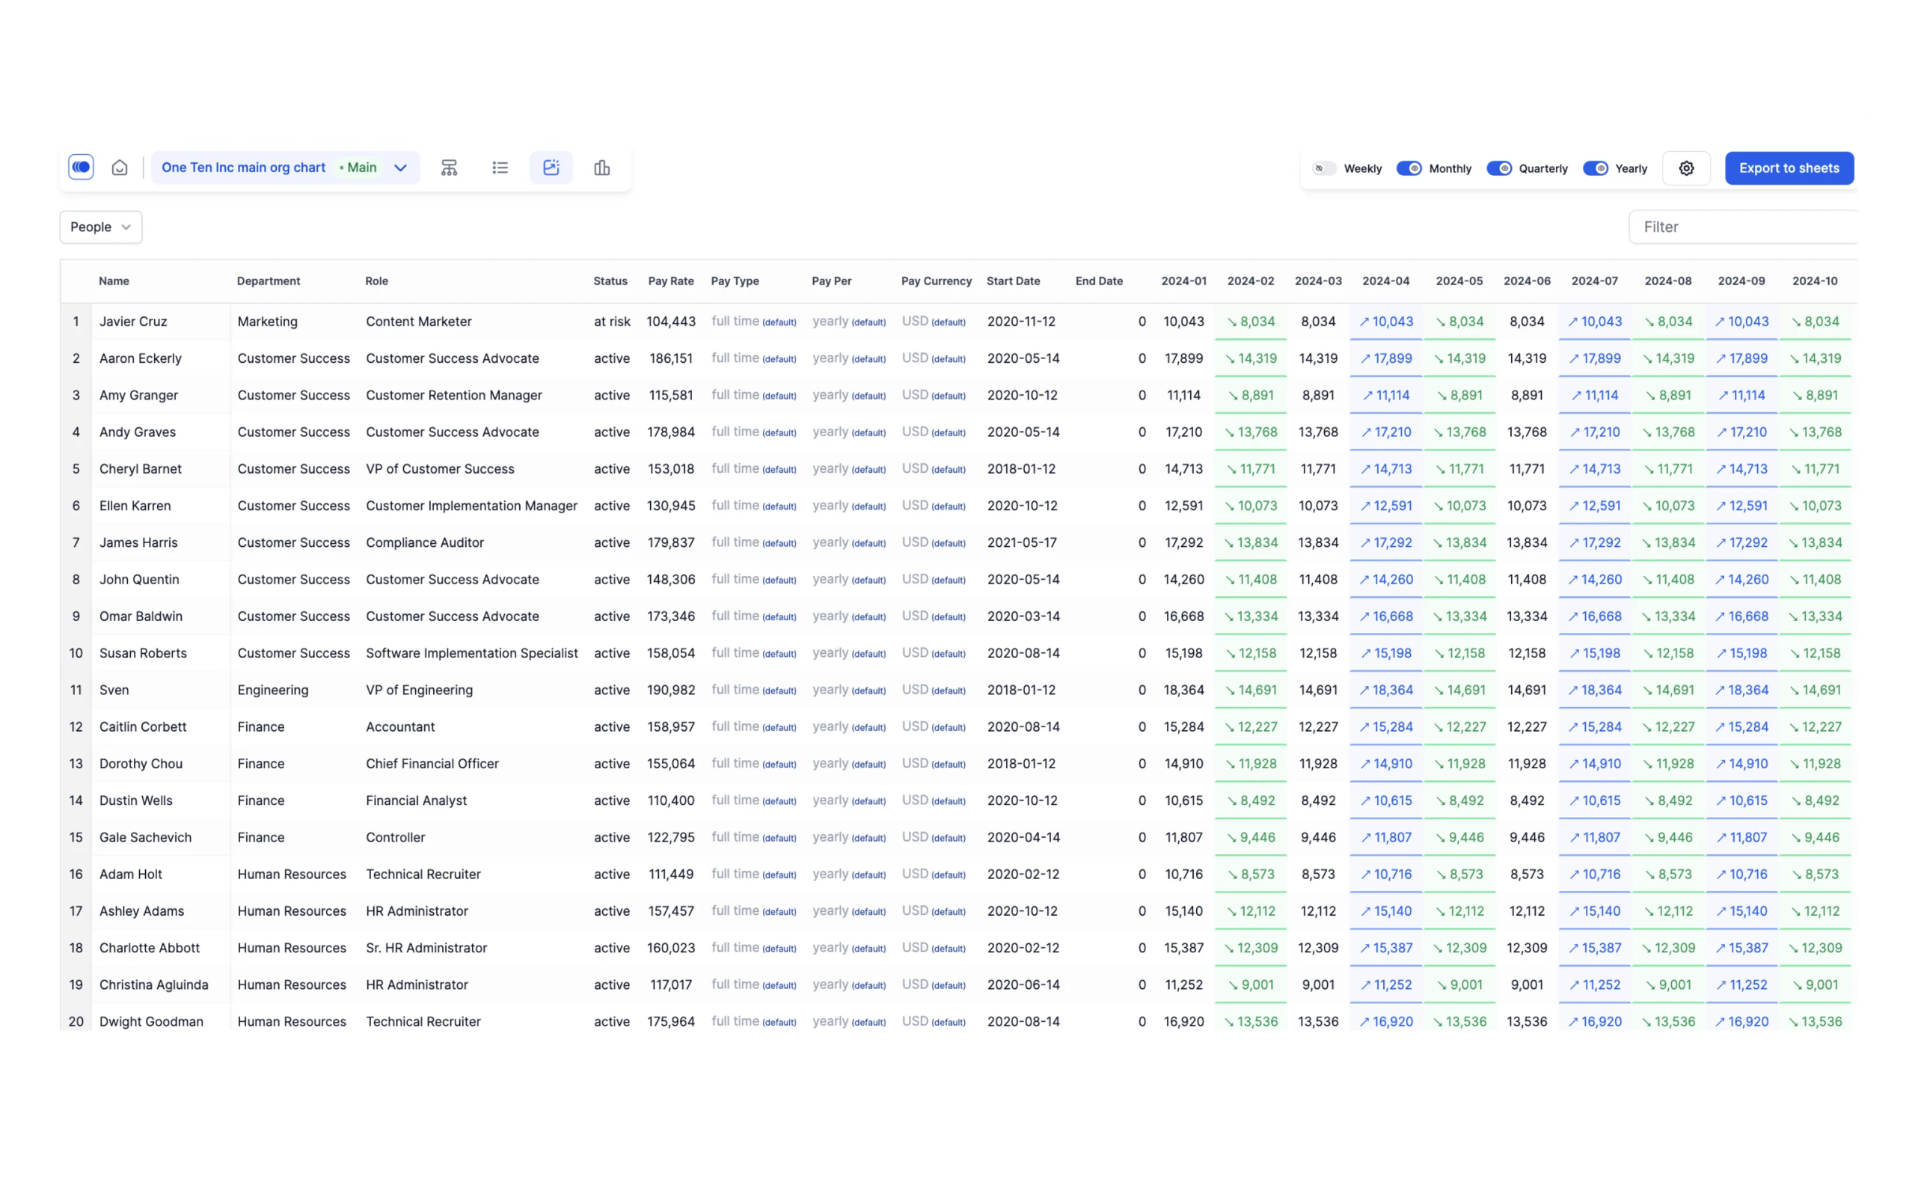Turn off the Quarterly toggle
This screenshot has width=1915, height=1197.
pos(1499,168)
